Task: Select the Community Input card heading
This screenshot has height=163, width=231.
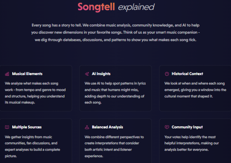Action: click(x=187, y=127)
